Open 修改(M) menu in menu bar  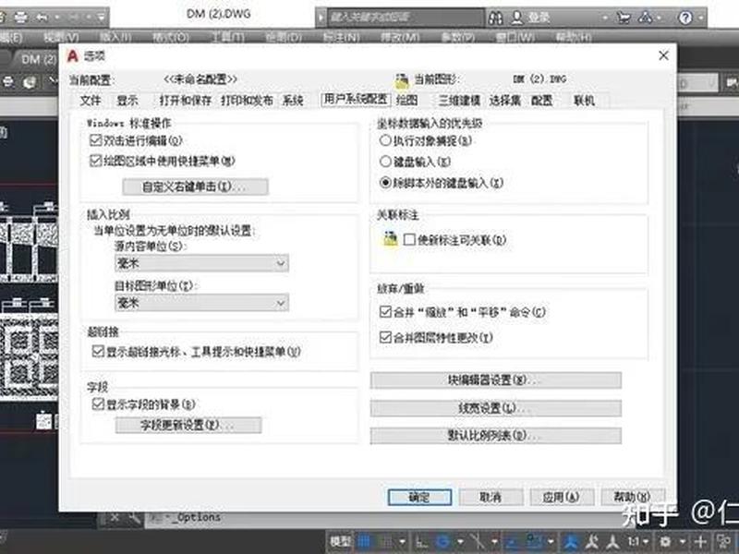point(400,37)
